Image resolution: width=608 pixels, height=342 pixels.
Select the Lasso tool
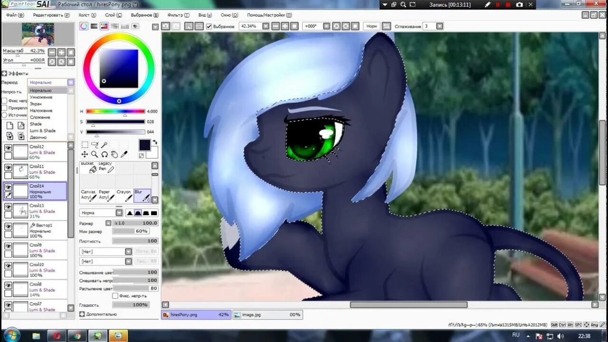point(95,145)
